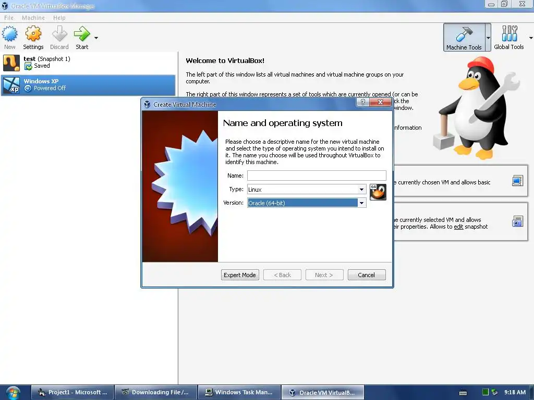Click the Name input field

click(317, 176)
